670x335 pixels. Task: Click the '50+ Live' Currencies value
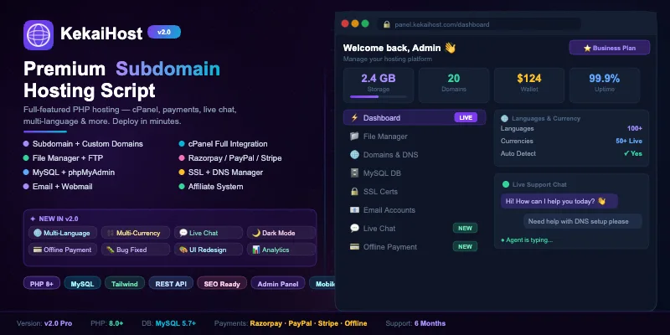629,141
